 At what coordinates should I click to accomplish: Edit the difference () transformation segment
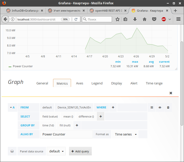[86, 117]
